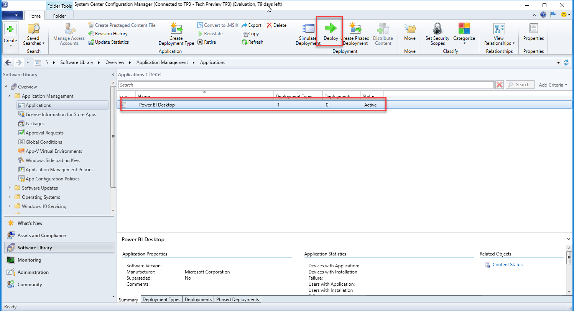The height and width of the screenshot is (311, 574).
Task: Click Create Prestaged Content File
Action: pos(122,25)
